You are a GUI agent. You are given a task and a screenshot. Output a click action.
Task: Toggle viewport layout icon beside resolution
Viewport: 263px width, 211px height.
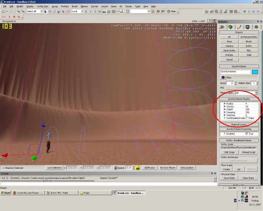point(214,21)
